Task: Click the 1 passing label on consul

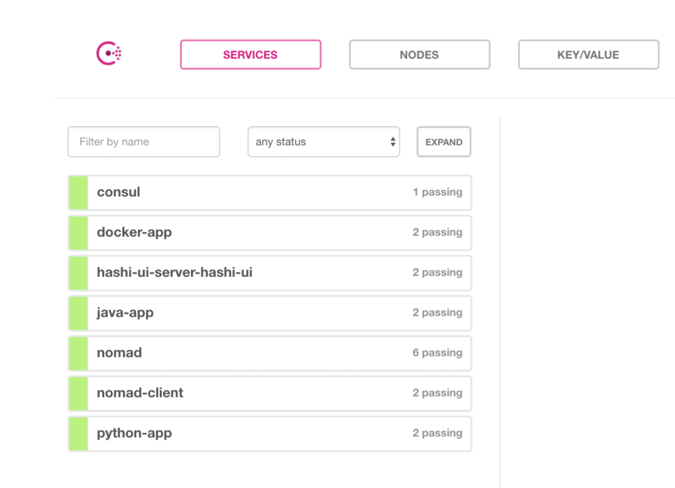Action: tap(437, 193)
